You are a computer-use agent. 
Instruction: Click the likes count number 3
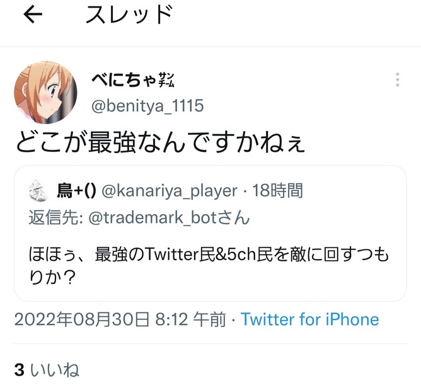pos(20,370)
